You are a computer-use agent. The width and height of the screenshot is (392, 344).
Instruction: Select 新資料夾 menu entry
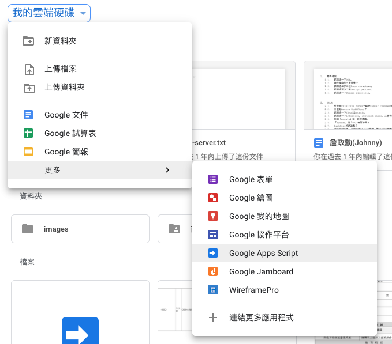(100, 41)
